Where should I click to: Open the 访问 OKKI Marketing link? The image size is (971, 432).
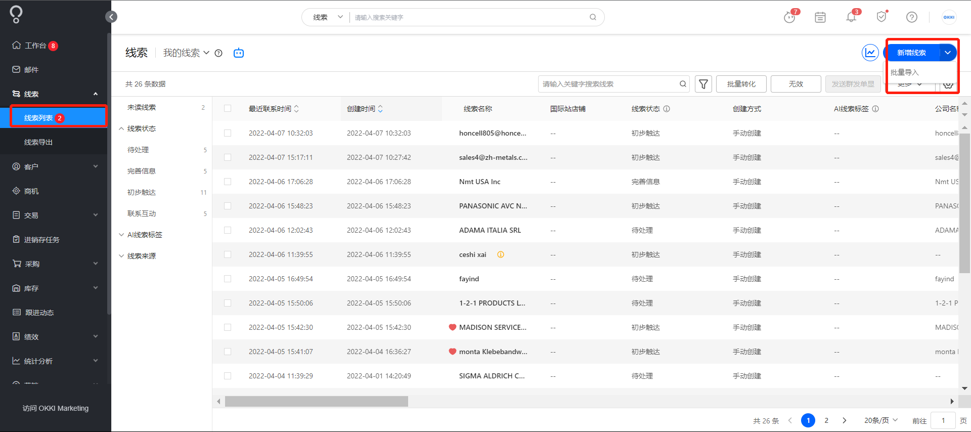click(56, 408)
